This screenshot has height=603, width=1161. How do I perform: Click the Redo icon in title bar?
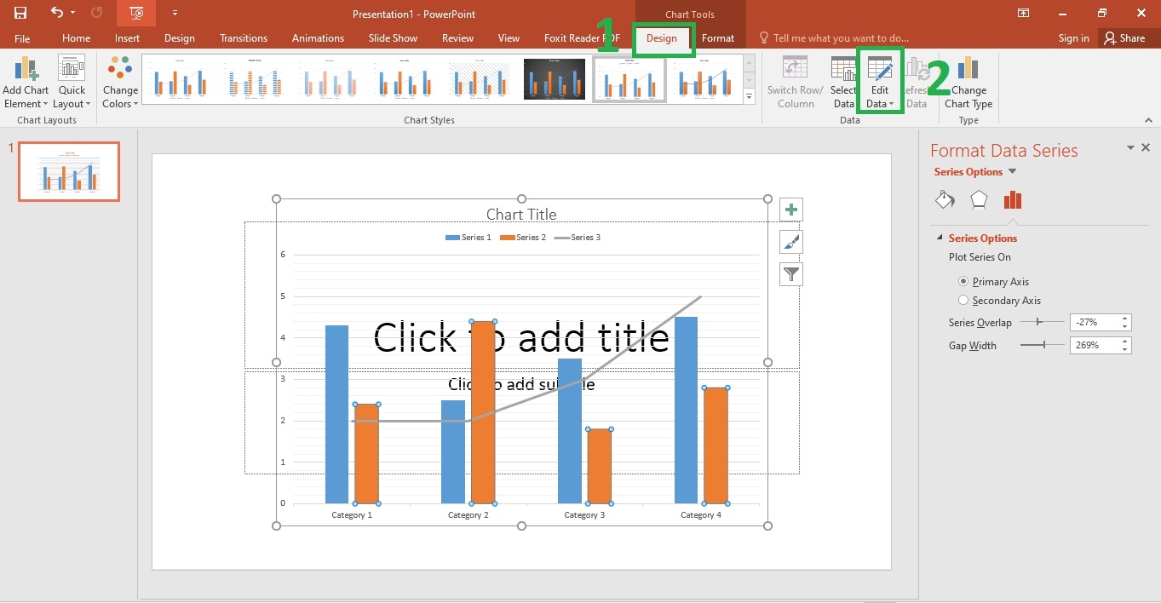click(x=96, y=13)
